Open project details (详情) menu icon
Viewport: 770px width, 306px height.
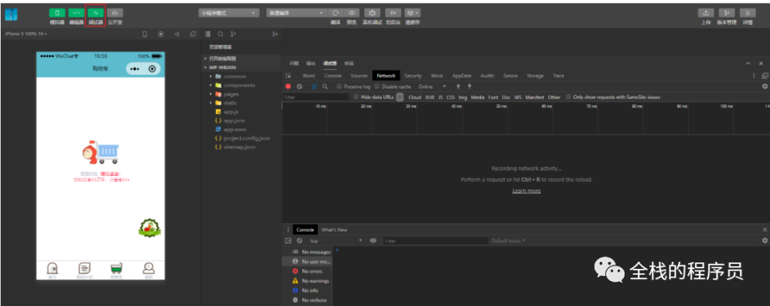747,13
